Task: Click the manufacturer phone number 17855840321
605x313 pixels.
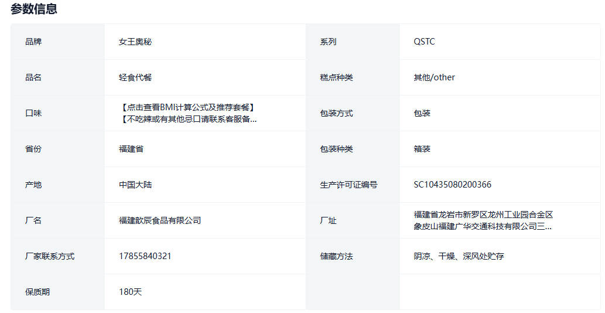Action: pos(145,256)
